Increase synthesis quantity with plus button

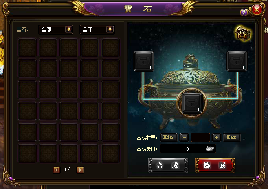[217, 138]
